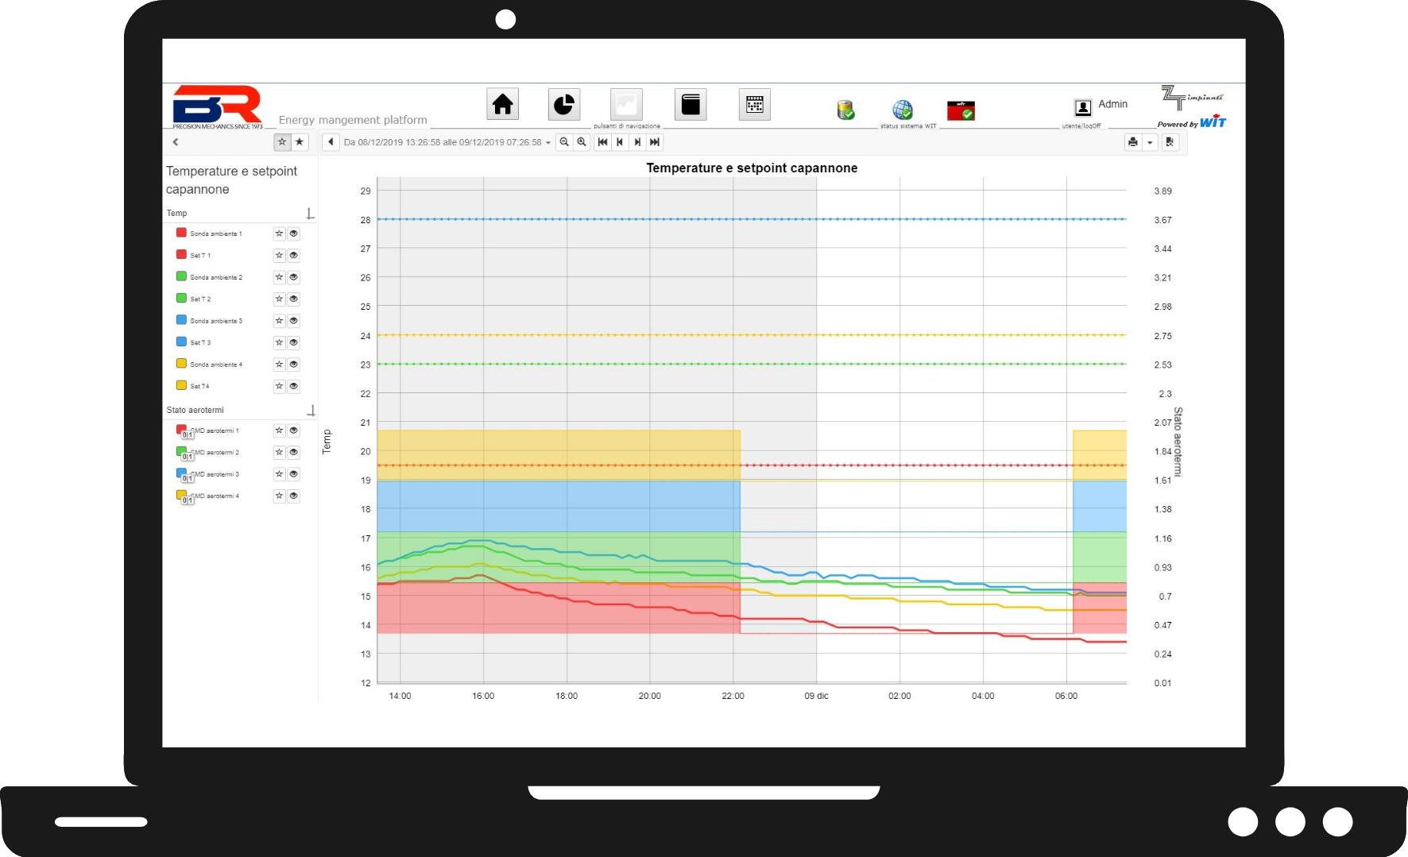Click the 09 dic date axis label

(x=816, y=696)
